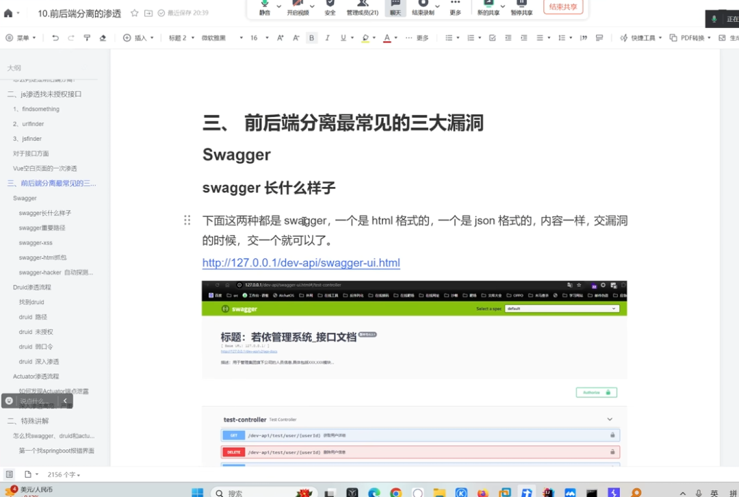Open the text alignment options
Screen dimensions: 739x497
point(543,38)
